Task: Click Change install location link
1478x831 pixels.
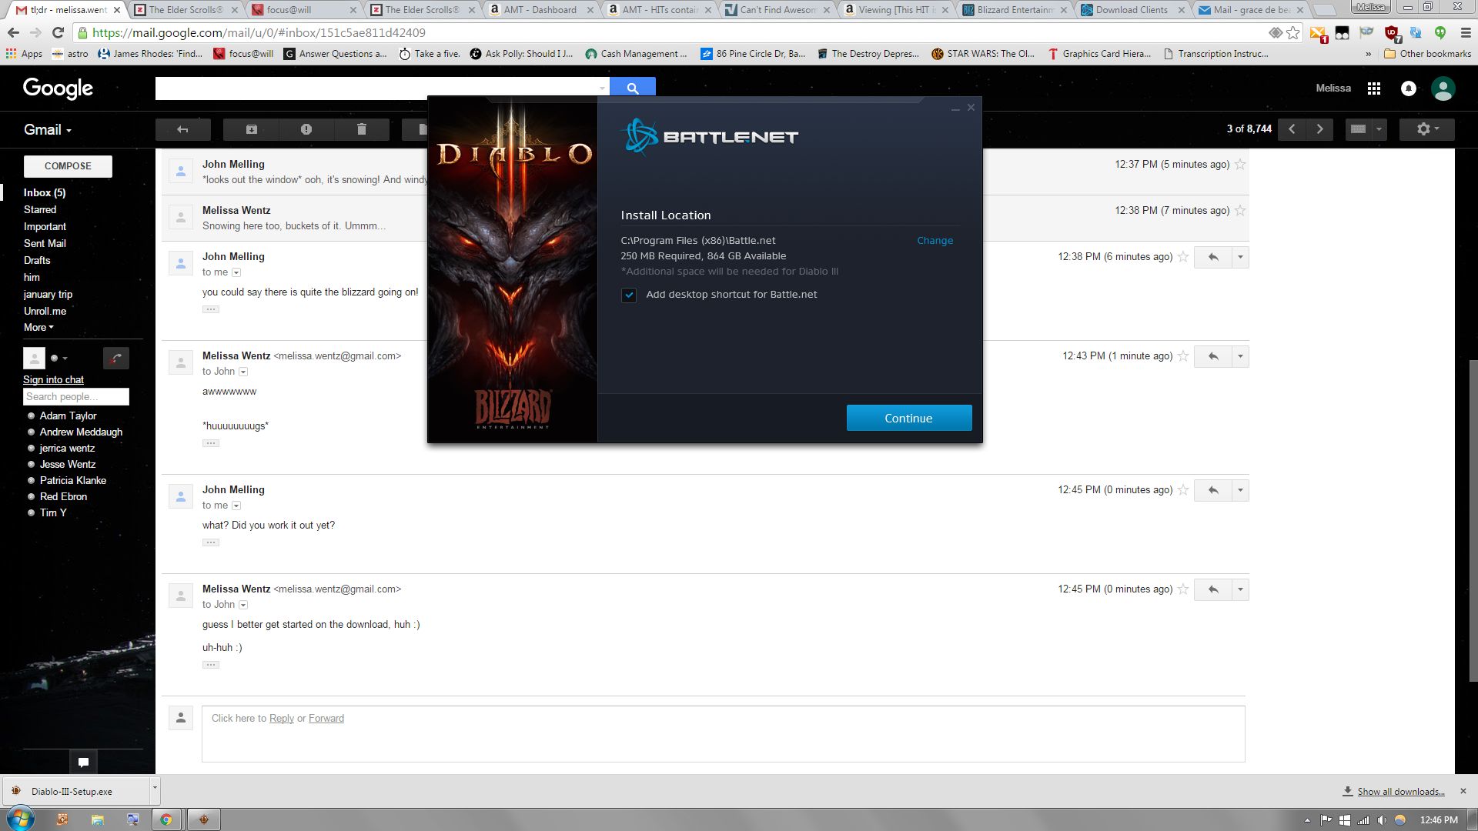Action: click(935, 242)
